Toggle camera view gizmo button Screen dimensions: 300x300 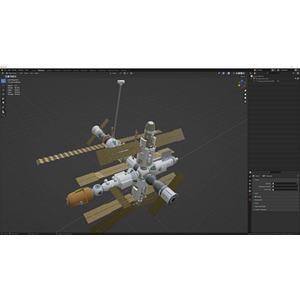click(245, 97)
